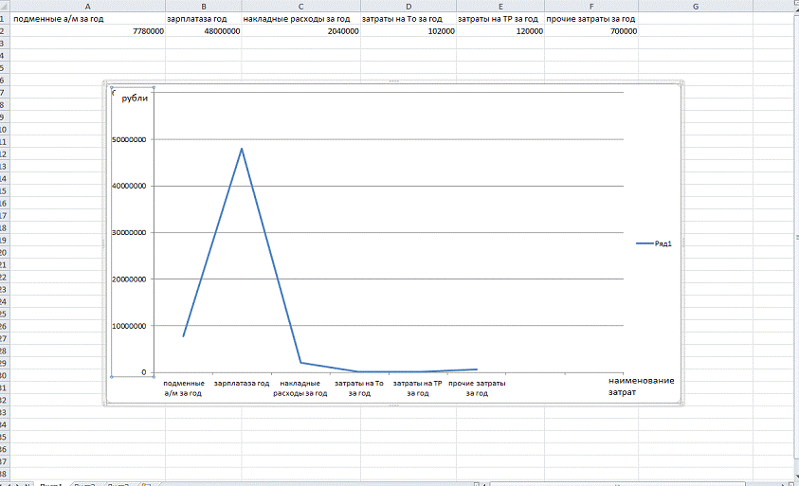Select row 2 header
The image size is (799, 486).
point(4,31)
